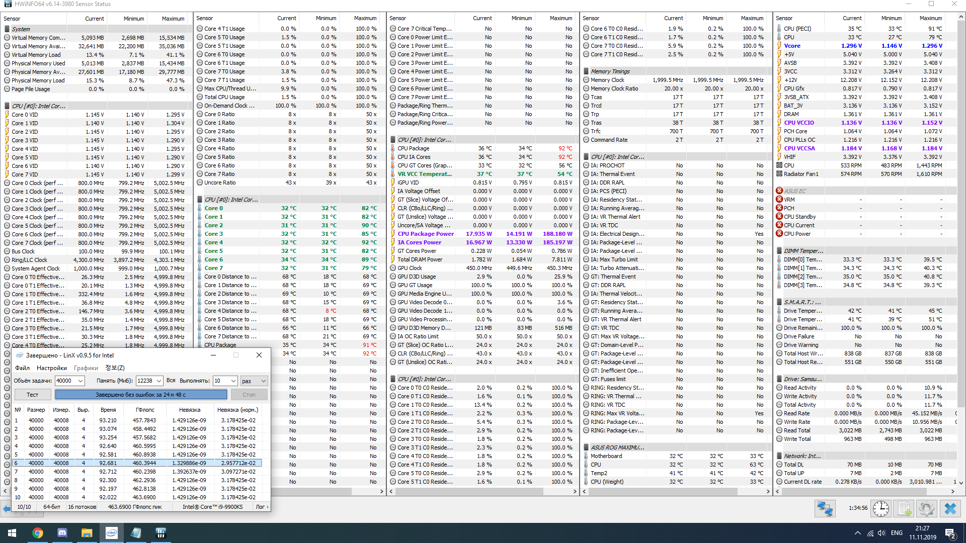Viewport: 966px width, 543px height.
Task: Click the blue left arrow icon
Action: coord(7,509)
